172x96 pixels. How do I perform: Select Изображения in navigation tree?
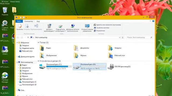[x=26, y=74]
